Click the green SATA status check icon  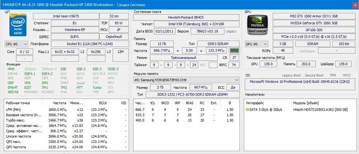point(247,109)
